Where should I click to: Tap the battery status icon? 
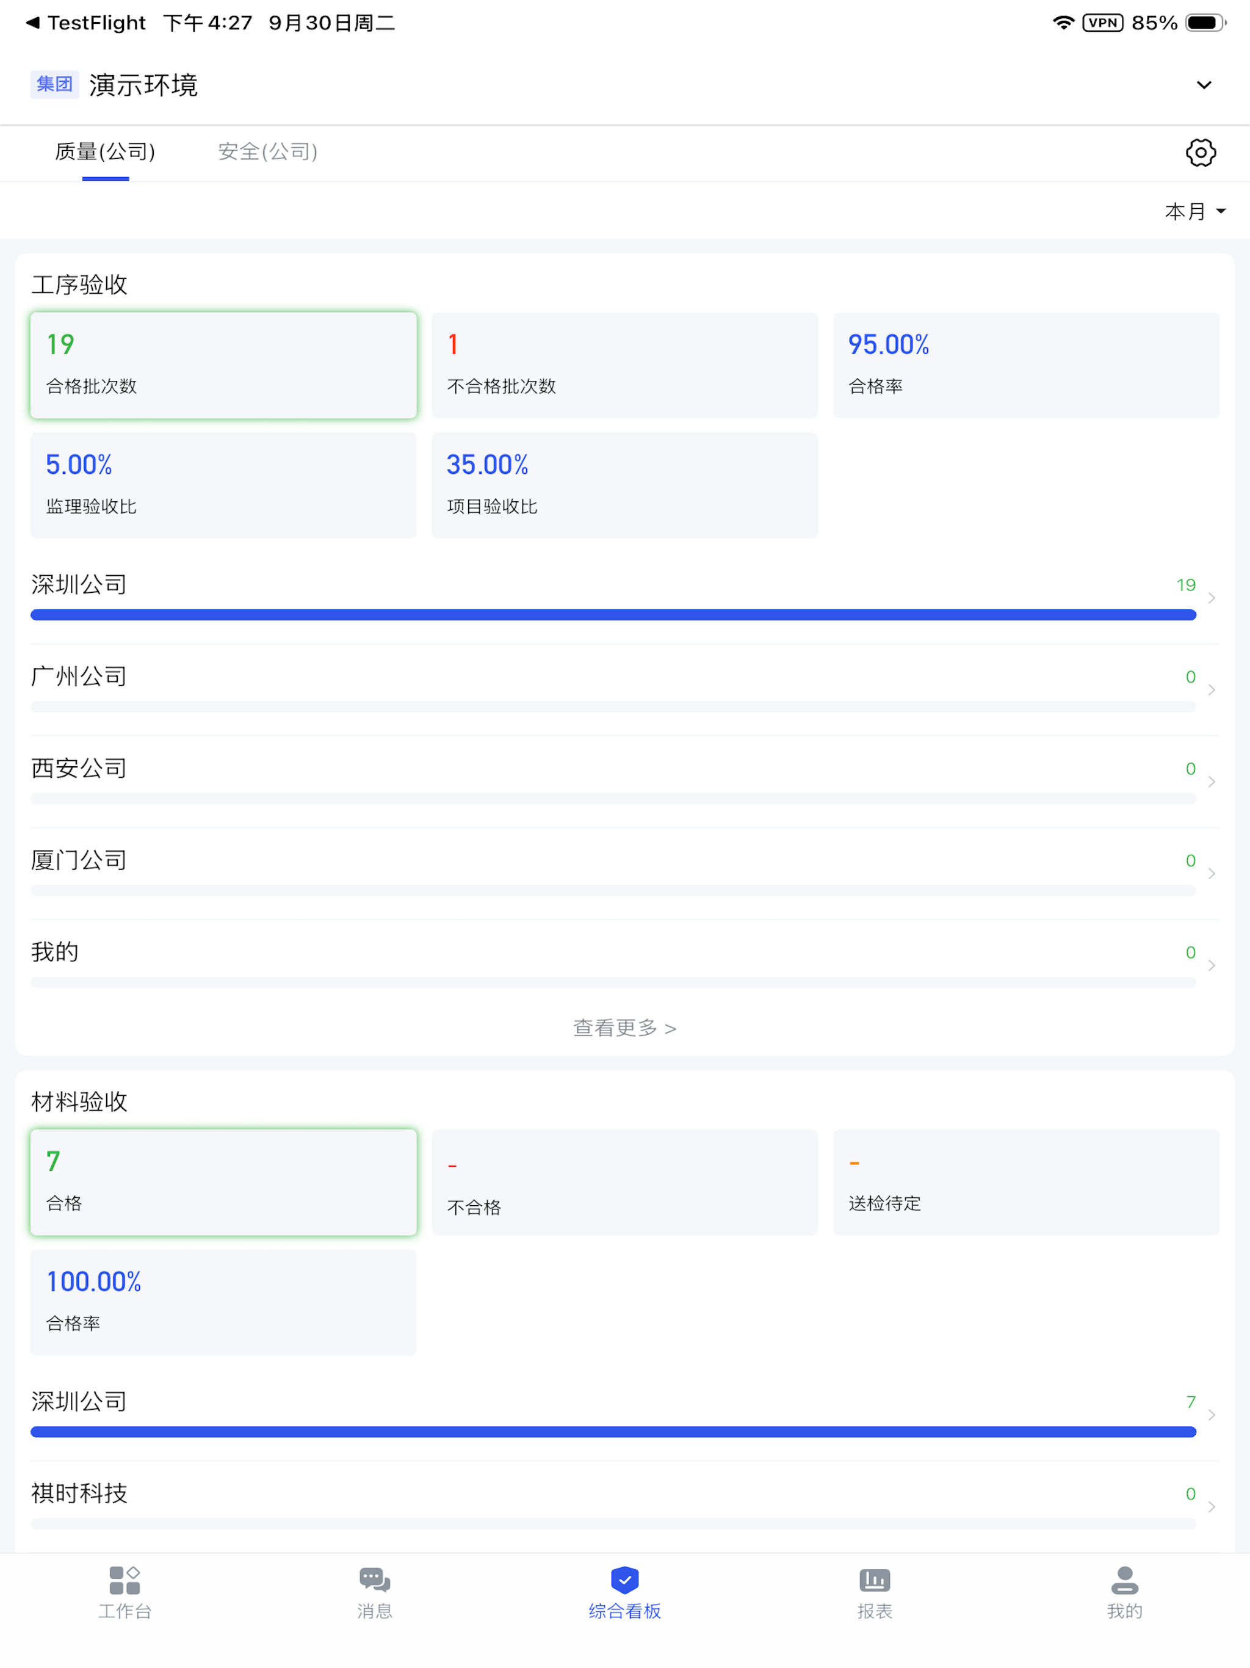pos(1205,23)
